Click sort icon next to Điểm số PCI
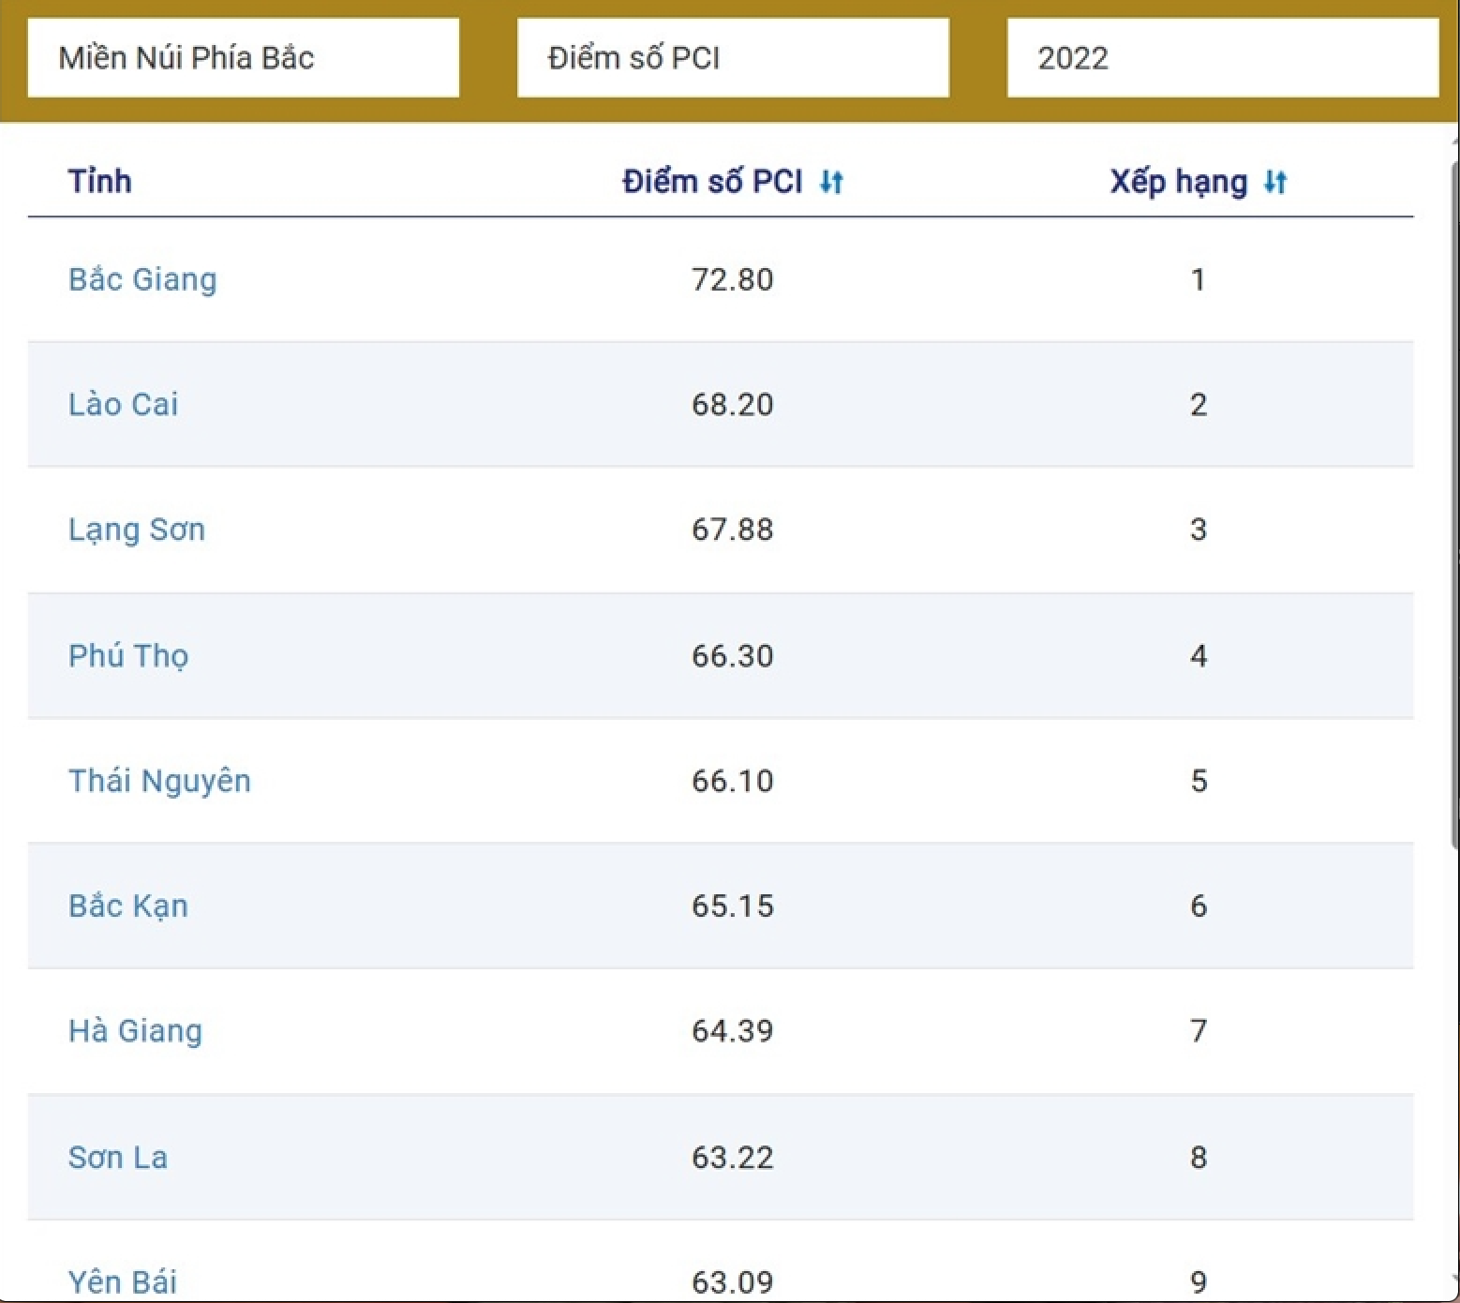The width and height of the screenshot is (1460, 1303). [831, 182]
